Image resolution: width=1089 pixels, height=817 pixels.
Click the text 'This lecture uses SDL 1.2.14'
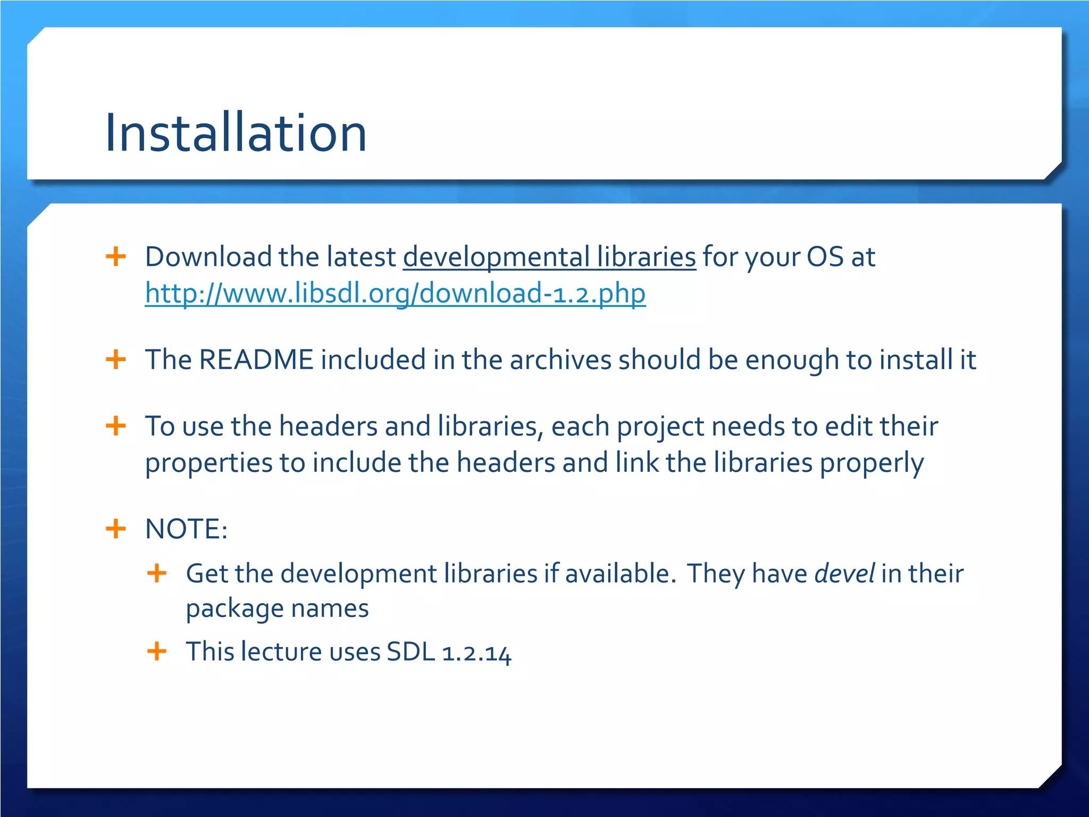click(348, 652)
